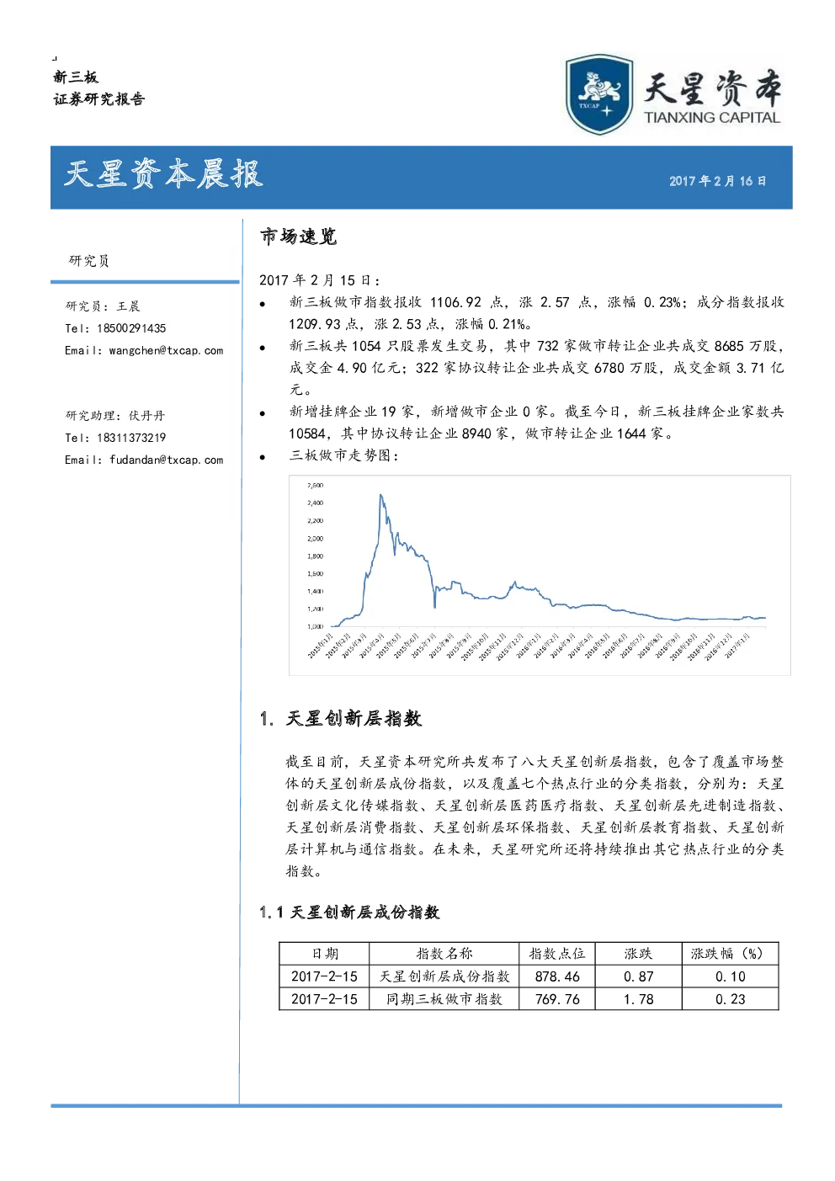Click the research assistant line 伏丹丹
835x1181 pixels.
point(115,416)
